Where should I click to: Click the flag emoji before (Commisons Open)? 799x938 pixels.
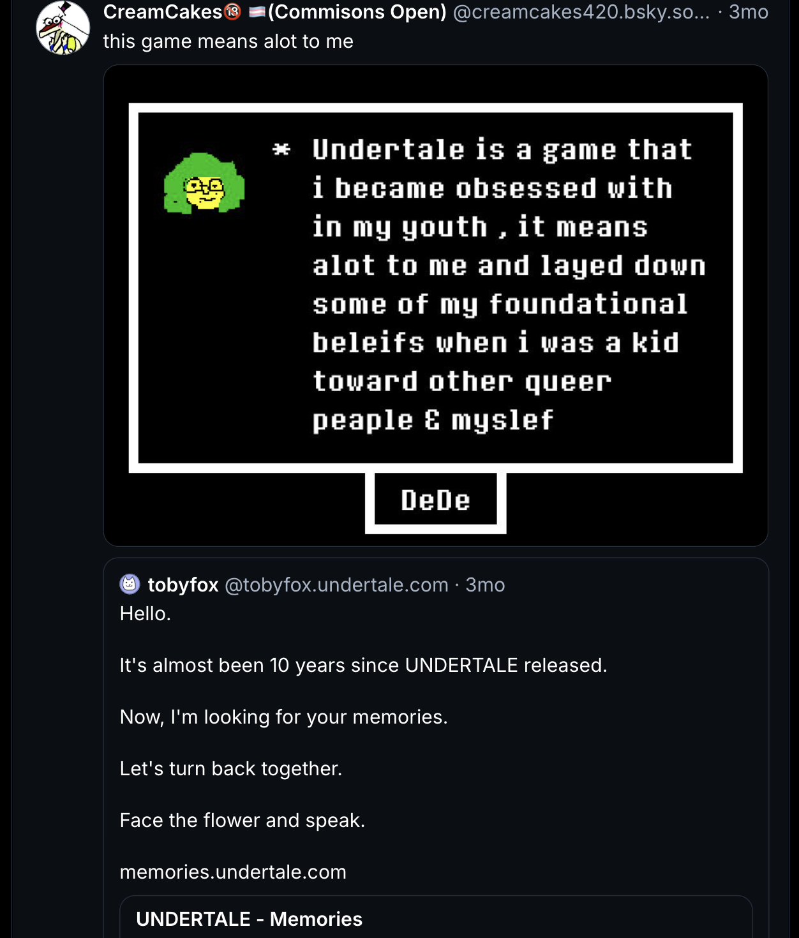[x=257, y=12]
